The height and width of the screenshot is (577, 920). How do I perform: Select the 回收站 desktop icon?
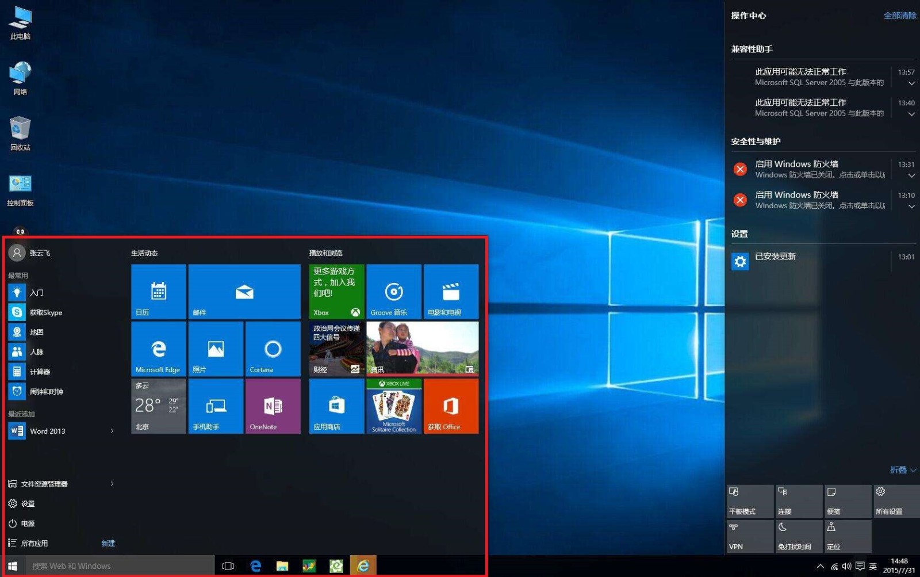[20, 133]
